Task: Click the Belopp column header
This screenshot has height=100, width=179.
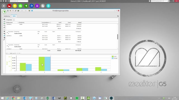Action: pos(76,22)
